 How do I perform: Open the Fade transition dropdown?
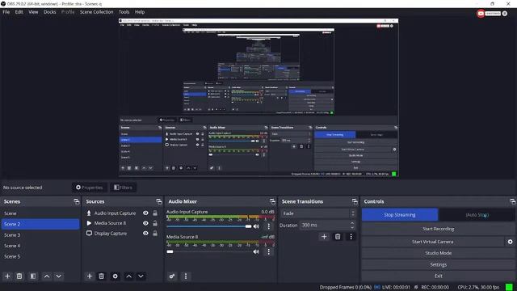pos(318,213)
